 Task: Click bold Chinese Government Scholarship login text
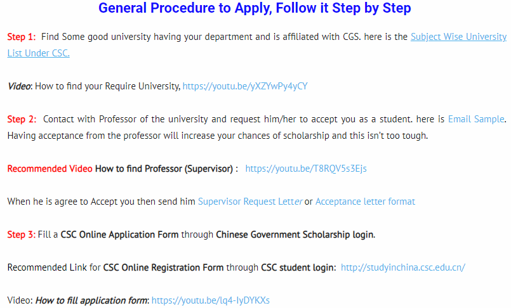pos(295,234)
